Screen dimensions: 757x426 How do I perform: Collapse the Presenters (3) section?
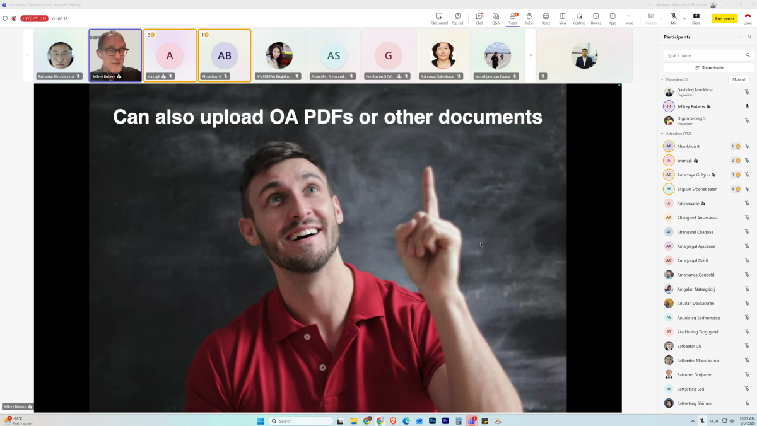pyautogui.click(x=662, y=79)
